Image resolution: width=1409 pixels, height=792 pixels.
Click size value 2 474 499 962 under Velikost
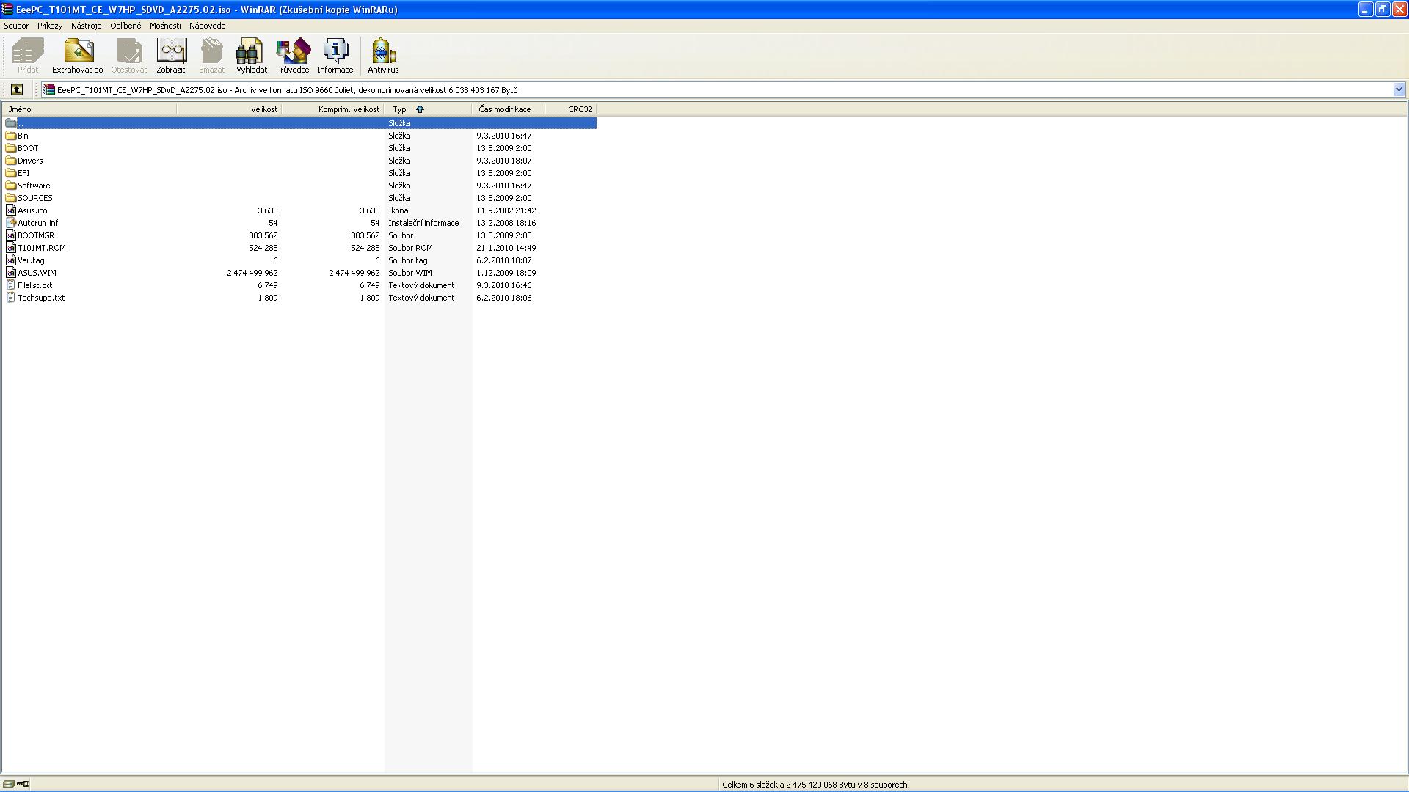click(x=252, y=273)
